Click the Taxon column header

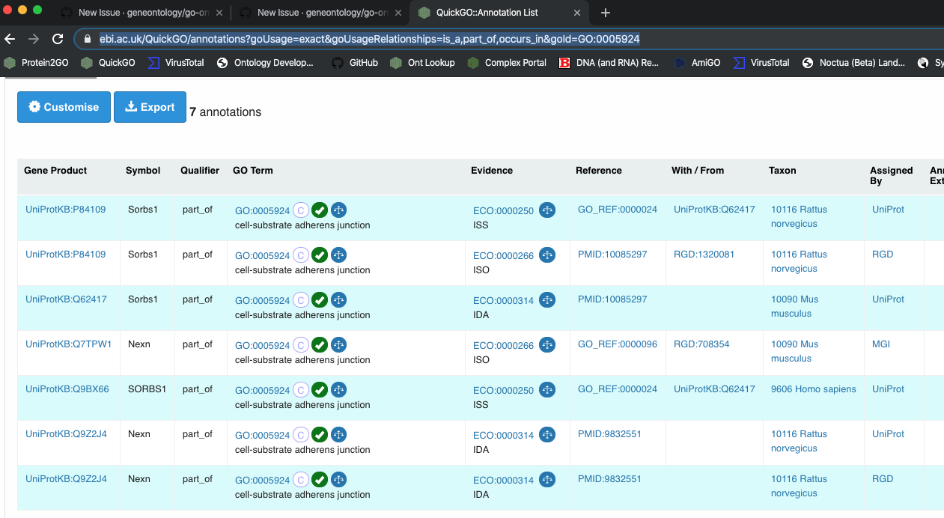coord(782,171)
